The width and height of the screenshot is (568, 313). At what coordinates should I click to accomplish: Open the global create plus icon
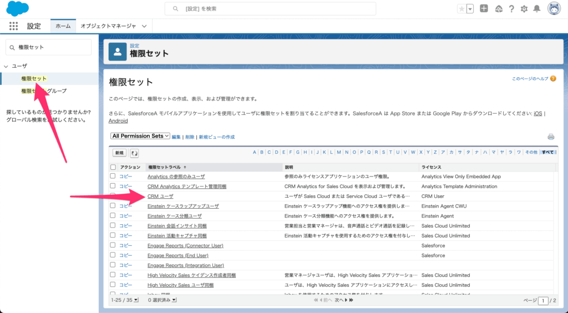(484, 9)
